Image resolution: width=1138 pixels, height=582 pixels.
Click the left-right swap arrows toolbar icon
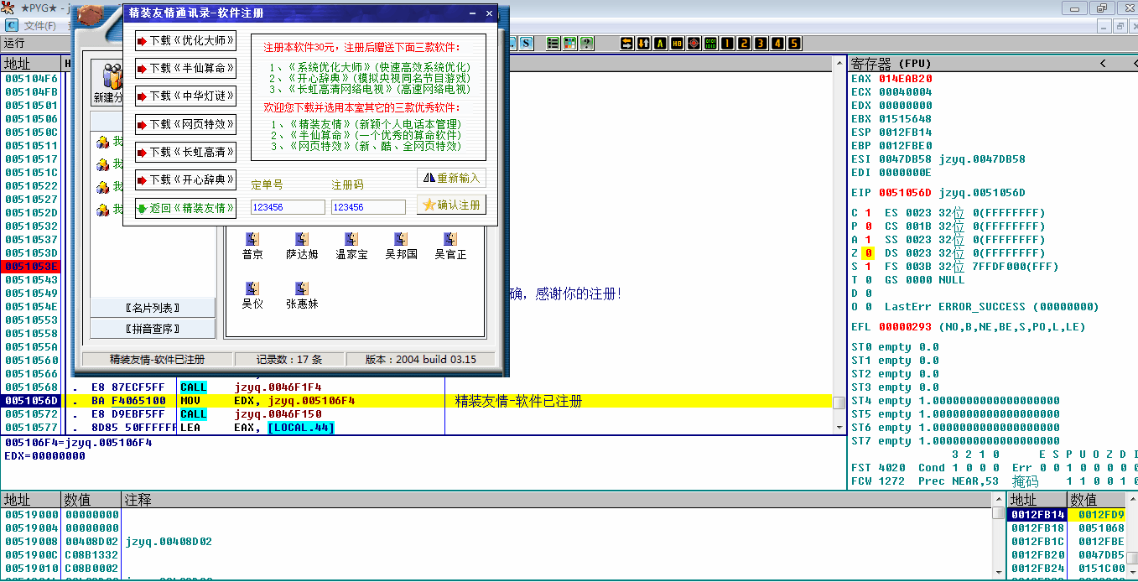coord(627,43)
